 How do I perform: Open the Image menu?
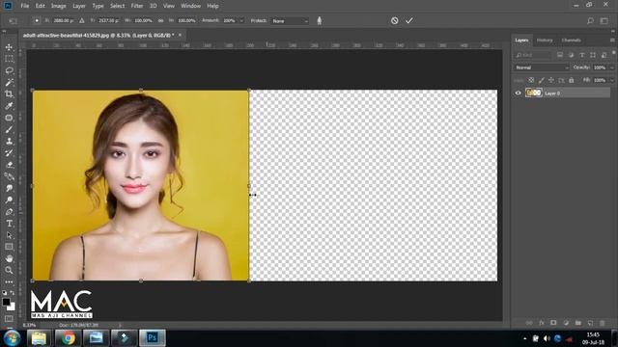tap(58, 6)
